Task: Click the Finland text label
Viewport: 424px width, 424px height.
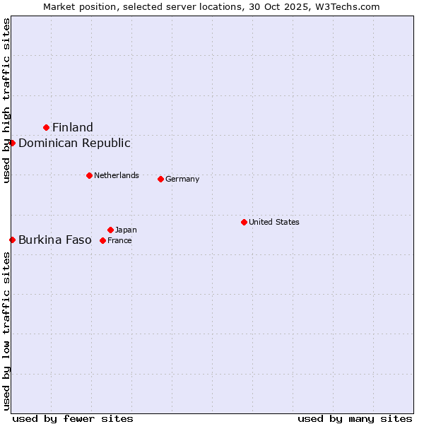Action: (x=73, y=127)
